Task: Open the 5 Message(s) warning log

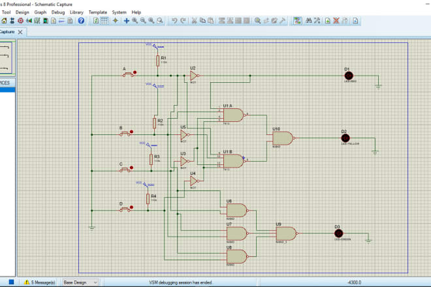Action: pyautogui.click(x=40, y=282)
